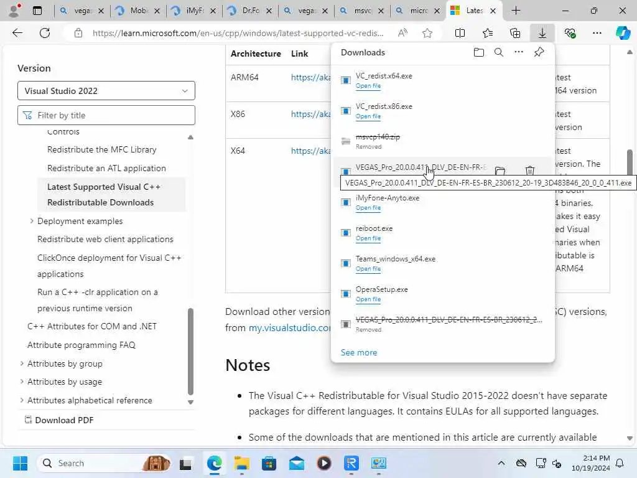Open the browser profile icon
The height and width of the screenshot is (478, 637).
click(14, 10)
